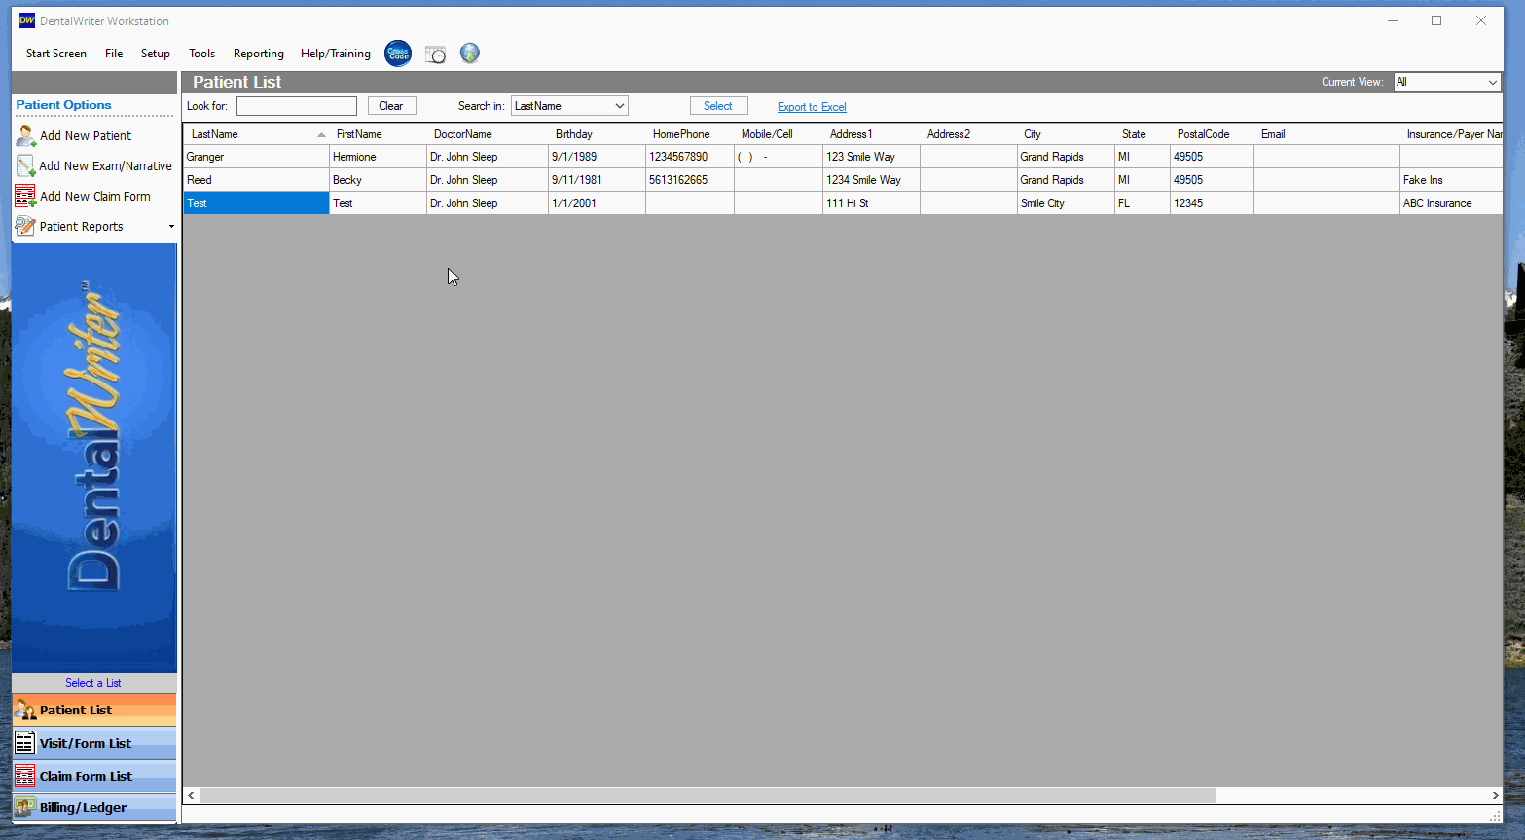Click the Smile City cell
1525x840 pixels.
(1066, 203)
